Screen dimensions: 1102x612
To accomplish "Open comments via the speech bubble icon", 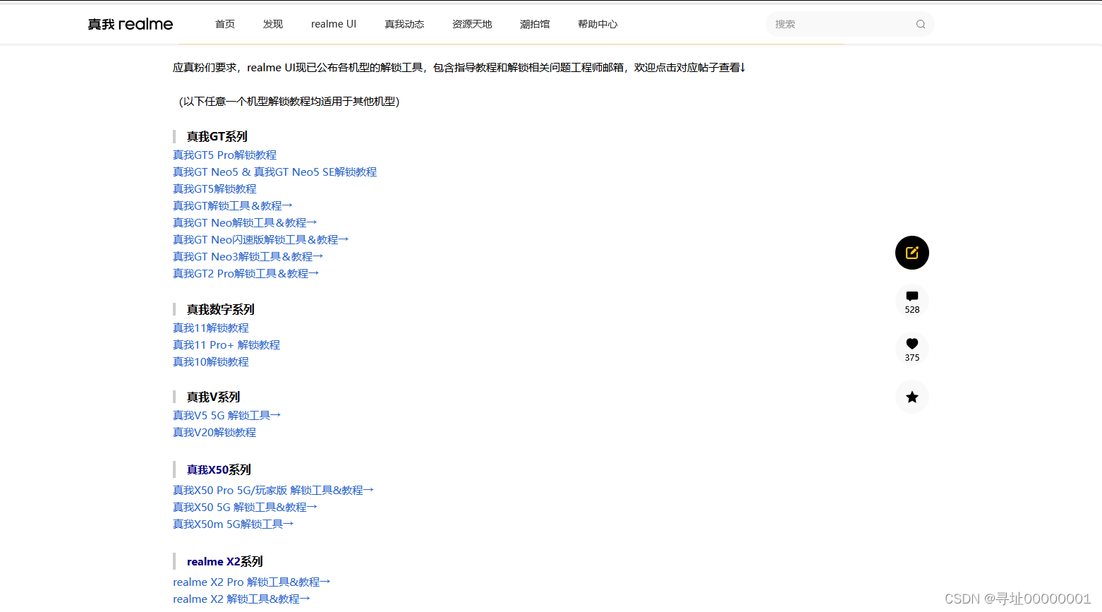I will pos(912,296).
